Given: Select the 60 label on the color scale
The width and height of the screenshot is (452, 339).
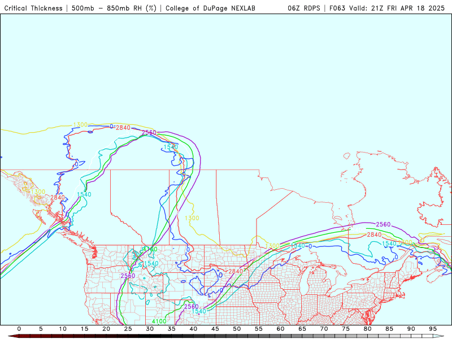Looking at the screenshot, I should point(280,329).
